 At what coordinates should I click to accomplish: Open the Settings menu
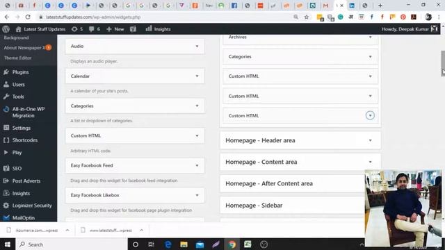pos(22,128)
